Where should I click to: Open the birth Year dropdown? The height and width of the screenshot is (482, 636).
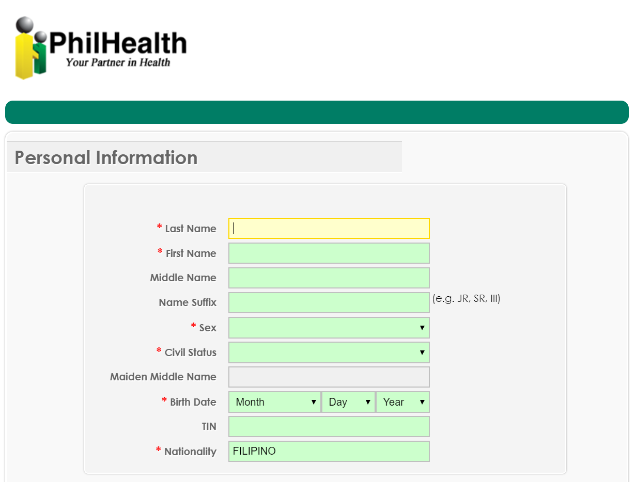(x=403, y=402)
